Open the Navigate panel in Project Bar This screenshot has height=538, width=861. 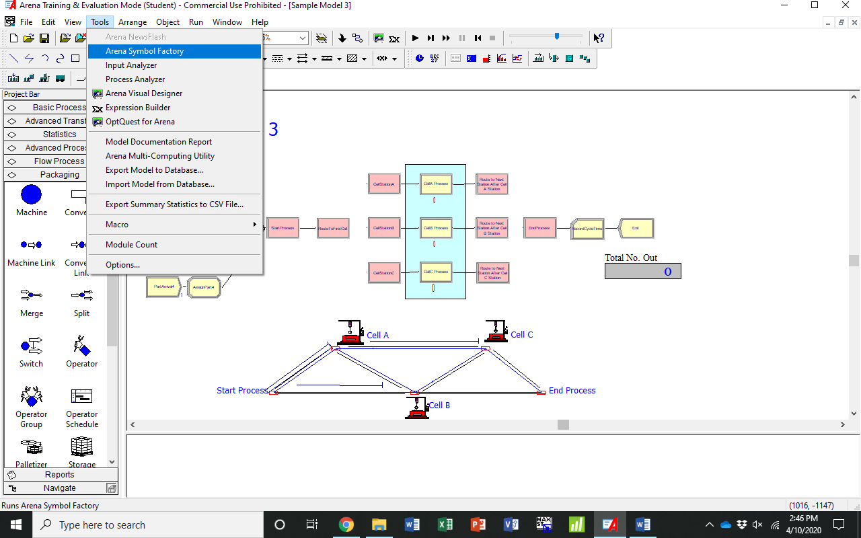tap(61, 488)
